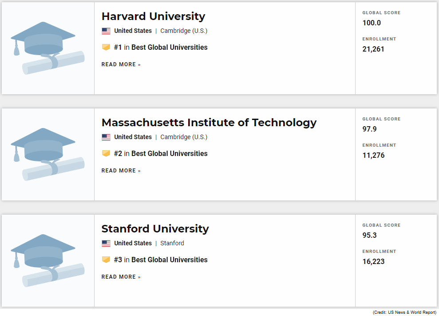The height and width of the screenshot is (316, 439).
Task: Click the #3 ranking badge icon
Action: pos(106,260)
